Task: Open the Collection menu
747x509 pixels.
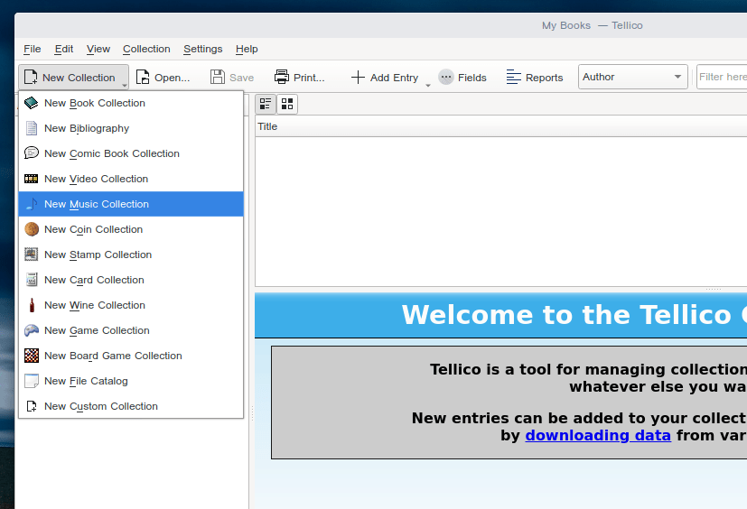Action: tap(146, 49)
